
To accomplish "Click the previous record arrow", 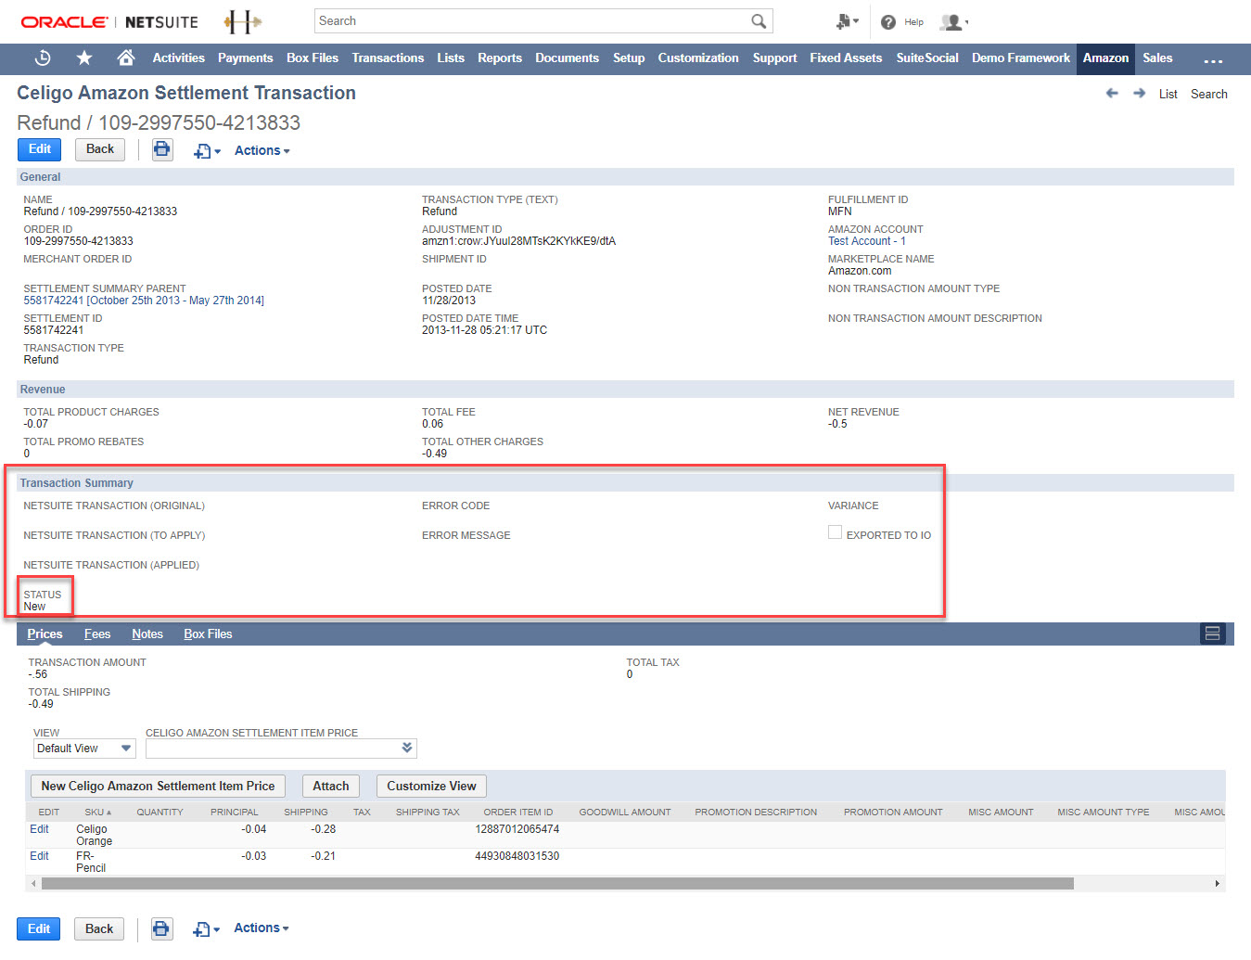I will pos(1112,94).
